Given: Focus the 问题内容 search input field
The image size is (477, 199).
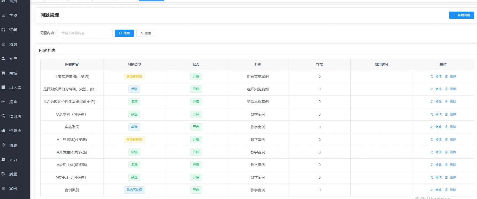Looking at the screenshot, I should coord(85,33).
